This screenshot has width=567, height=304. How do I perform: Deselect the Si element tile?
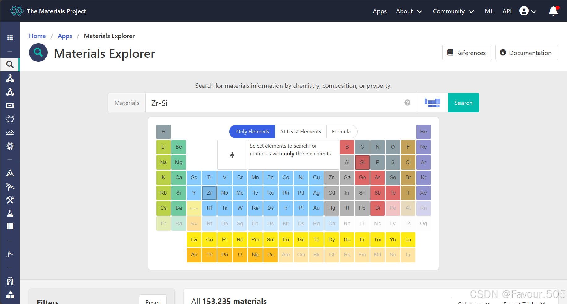click(x=362, y=162)
